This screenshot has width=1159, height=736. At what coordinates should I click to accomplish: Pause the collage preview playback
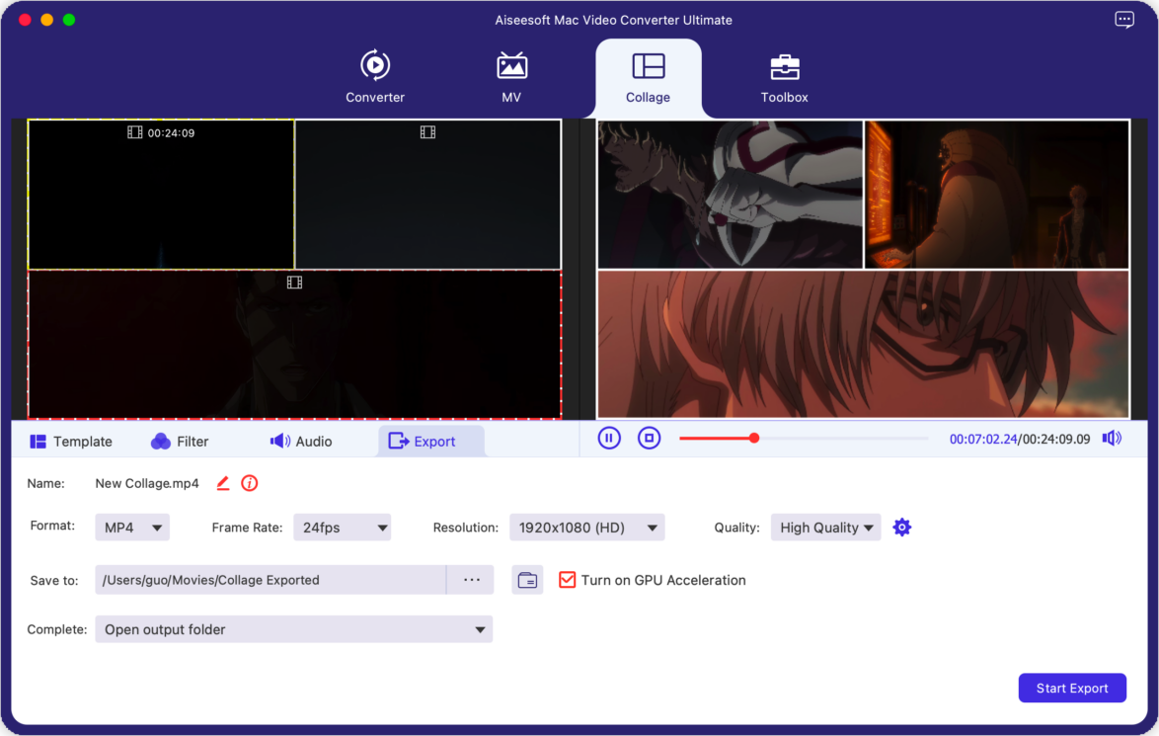pyautogui.click(x=609, y=438)
